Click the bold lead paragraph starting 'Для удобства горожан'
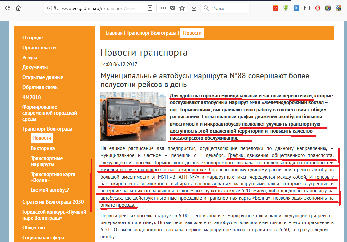Screen dimensions: 347x242 (x=251, y=117)
